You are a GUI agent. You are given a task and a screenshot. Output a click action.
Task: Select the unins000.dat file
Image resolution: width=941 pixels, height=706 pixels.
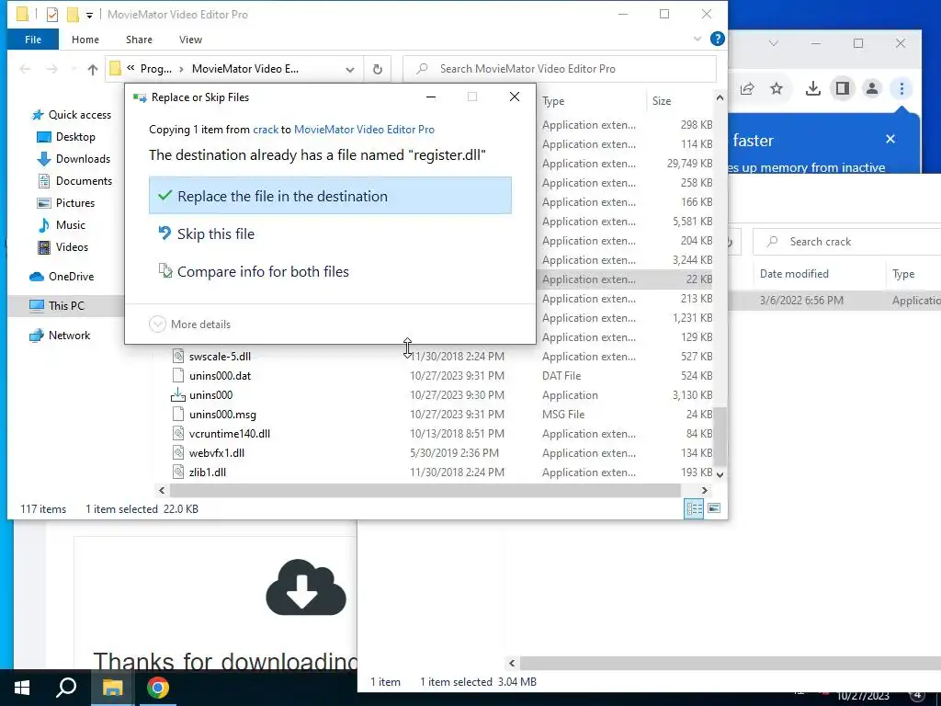[220, 376]
